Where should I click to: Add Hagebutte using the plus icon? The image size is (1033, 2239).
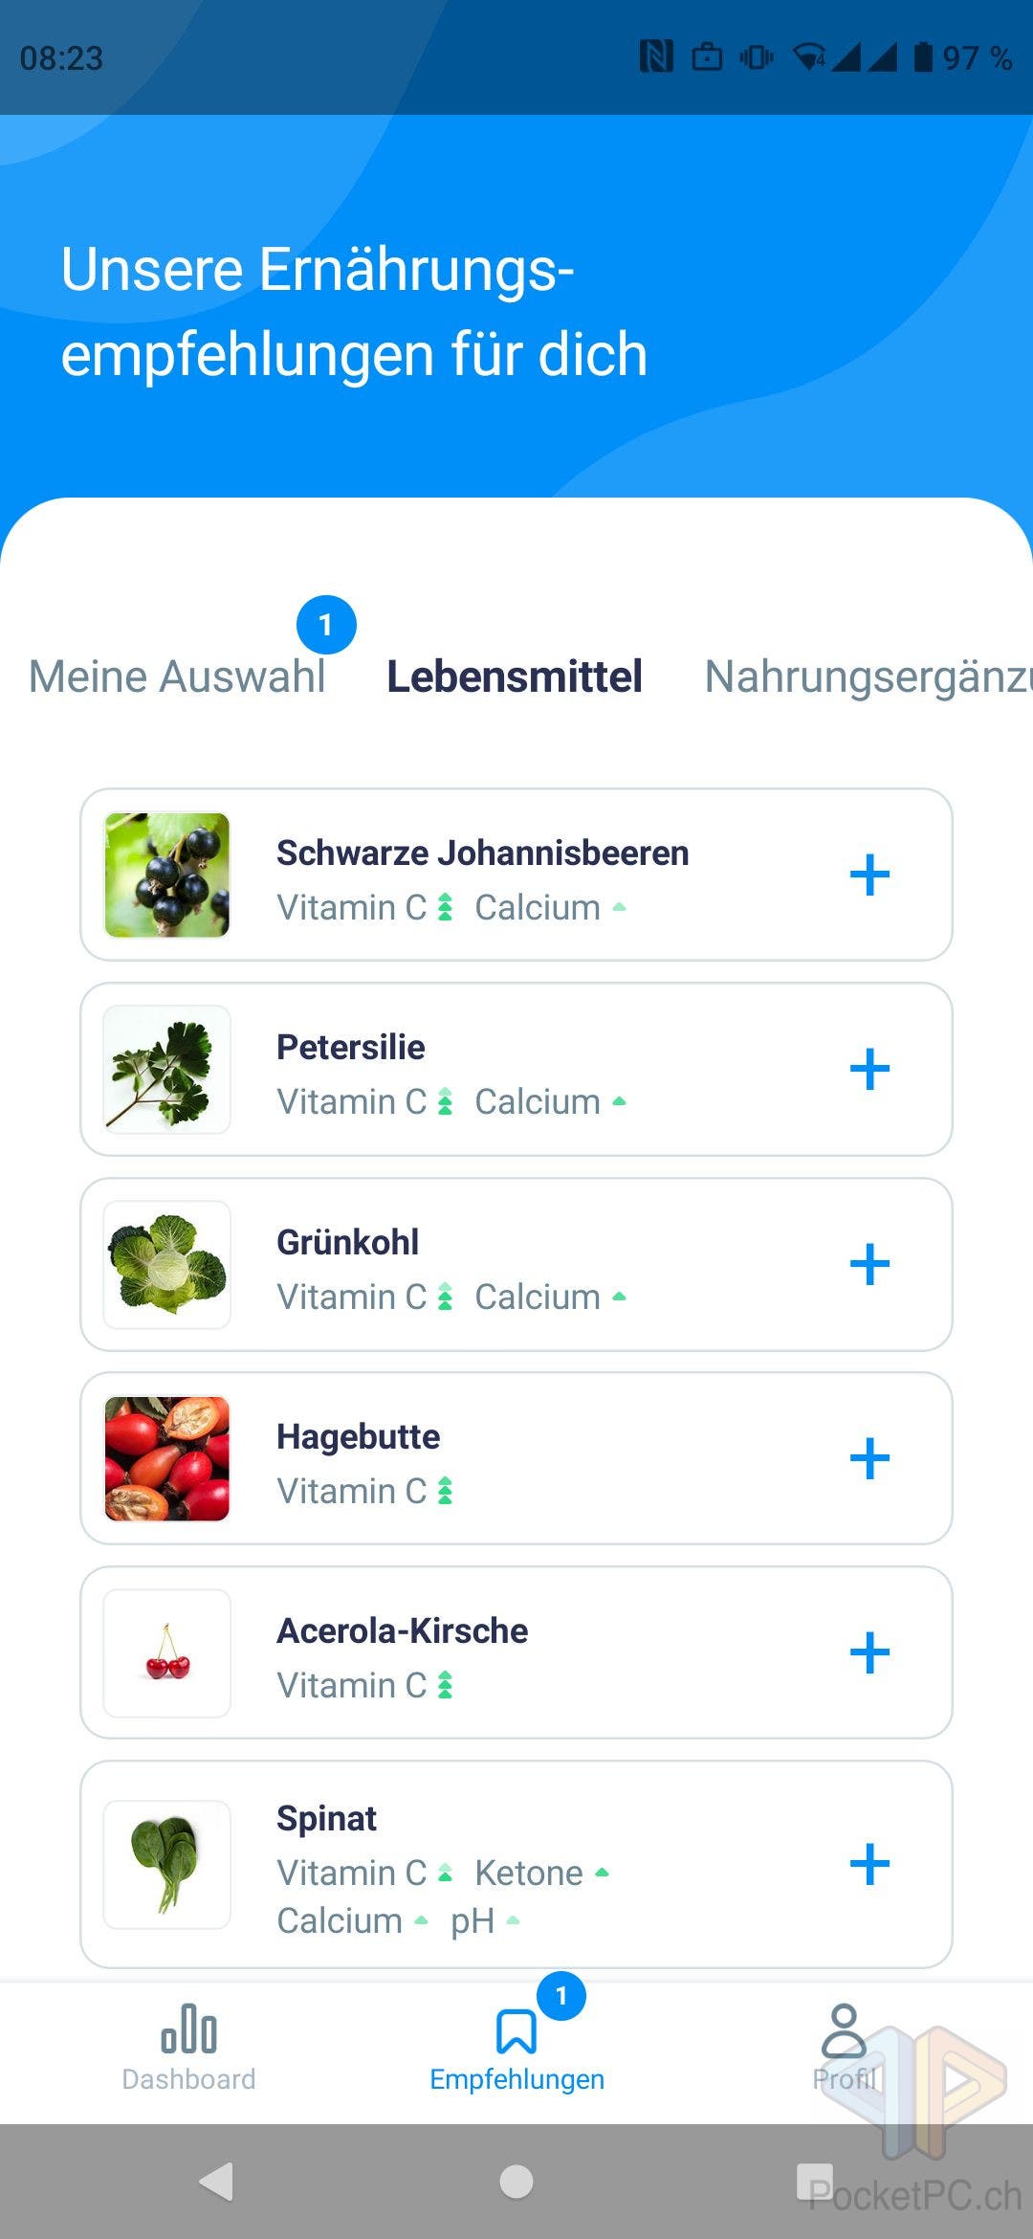pyautogui.click(x=869, y=1458)
